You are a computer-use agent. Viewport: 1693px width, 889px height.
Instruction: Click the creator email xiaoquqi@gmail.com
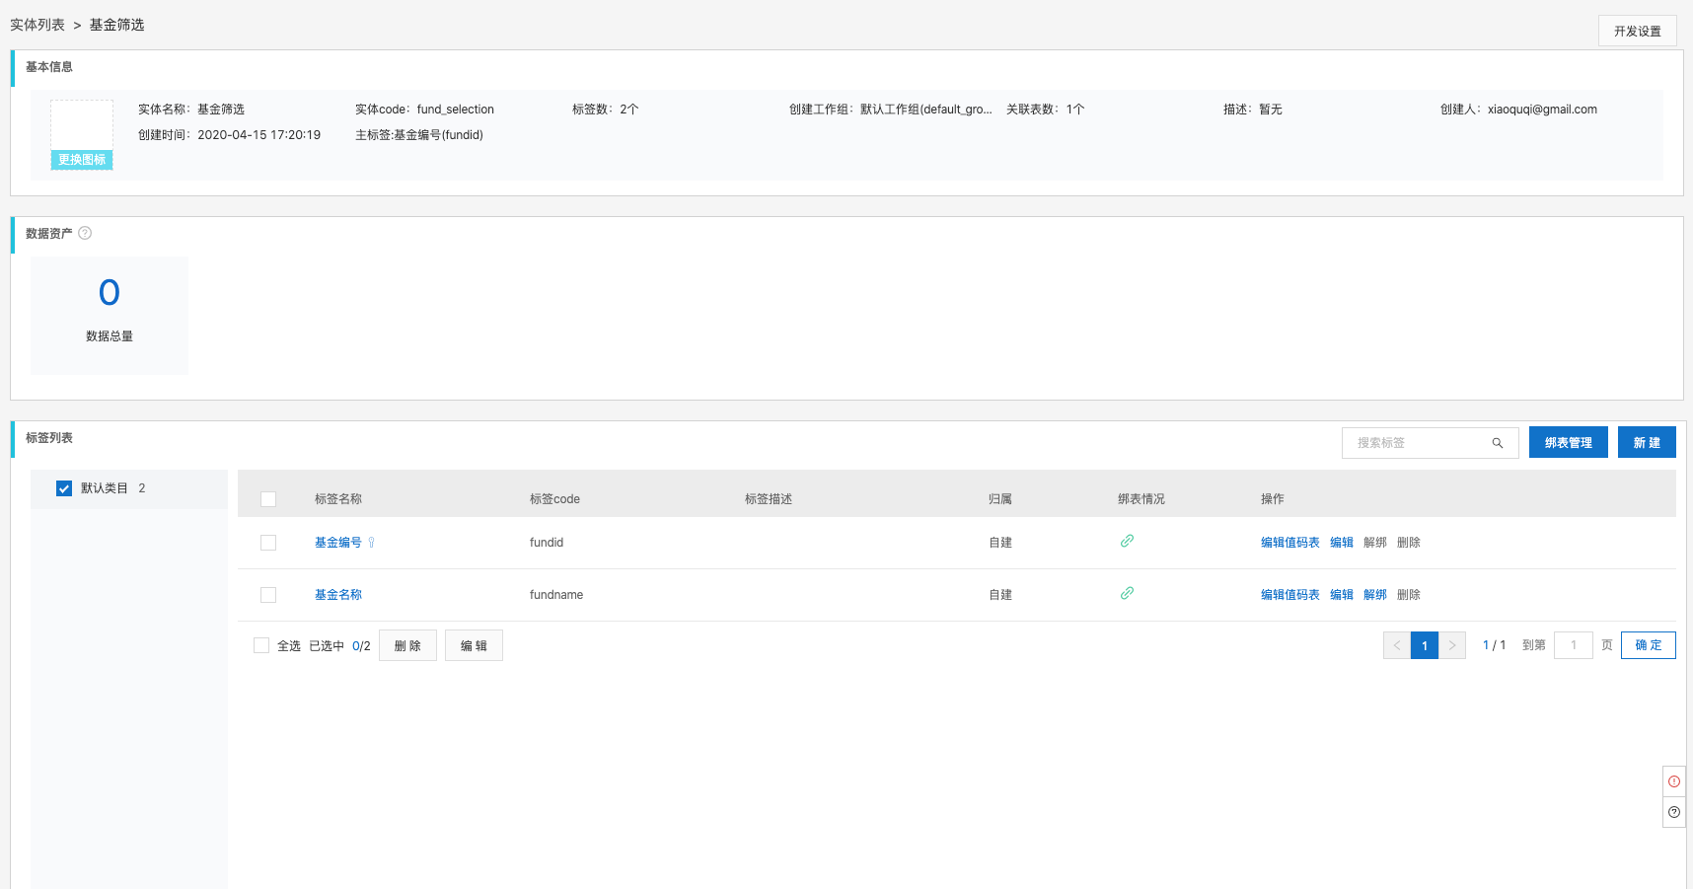coord(1542,110)
